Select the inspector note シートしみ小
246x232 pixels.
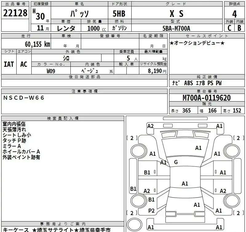[x=17, y=135]
